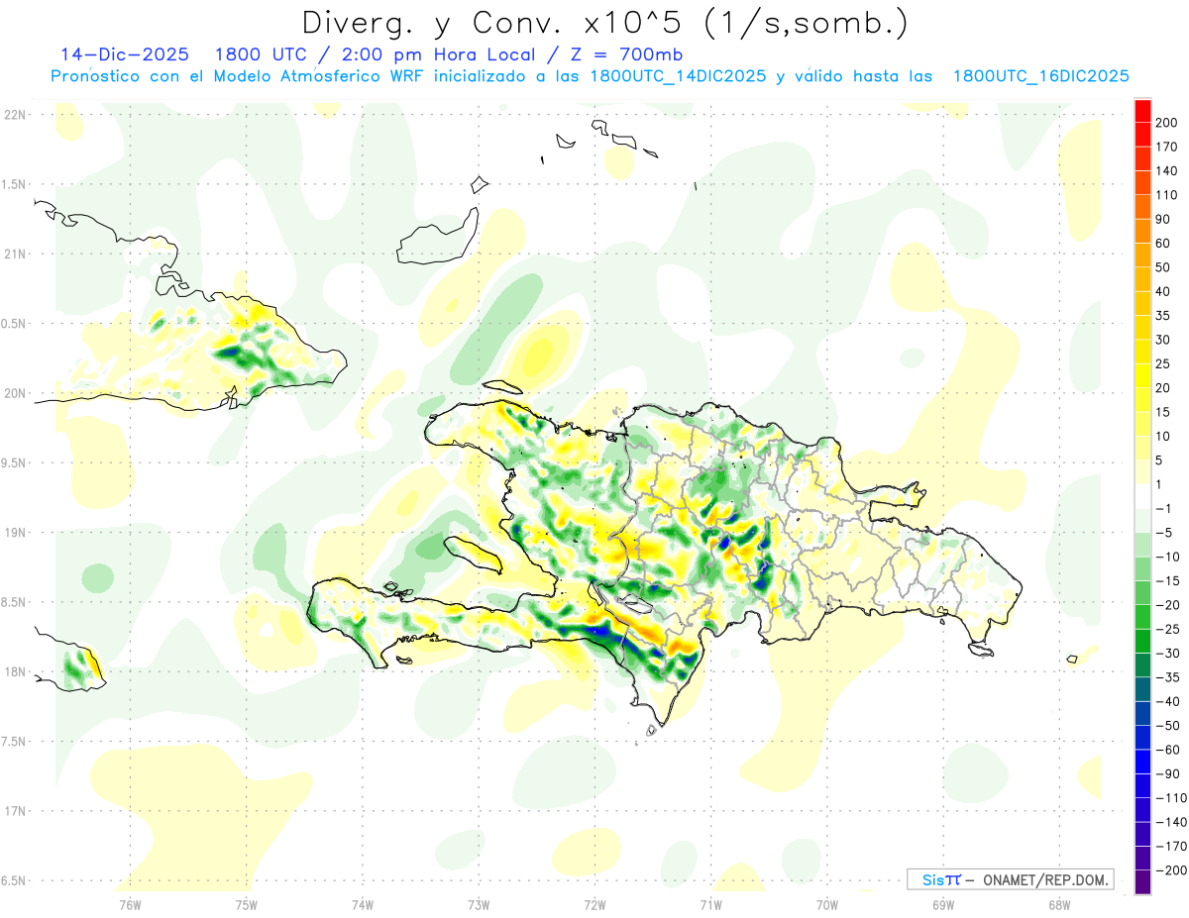Image resolution: width=1189 pixels, height=918 pixels.
Task: Pick the red swatch atop the color scale
Action: (1142, 111)
